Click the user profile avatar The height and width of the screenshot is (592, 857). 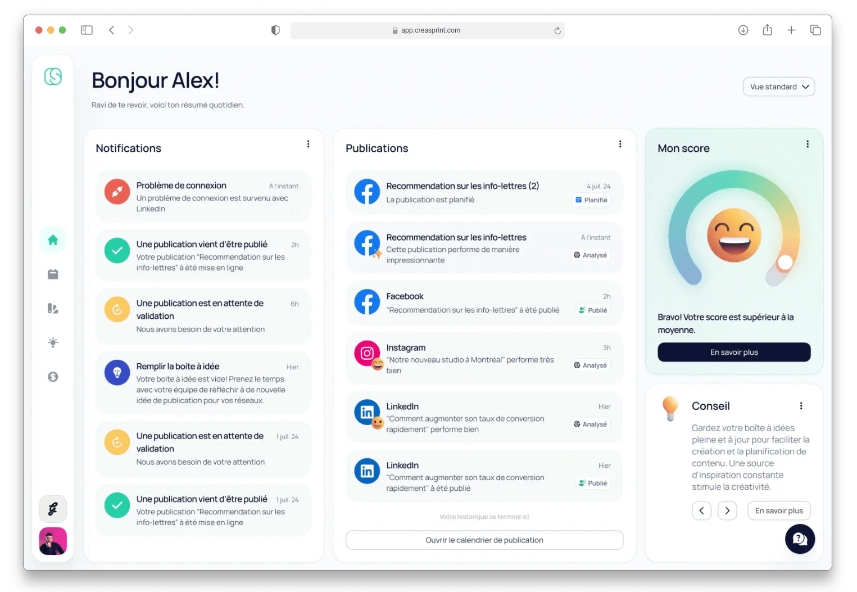(x=53, y=541)
